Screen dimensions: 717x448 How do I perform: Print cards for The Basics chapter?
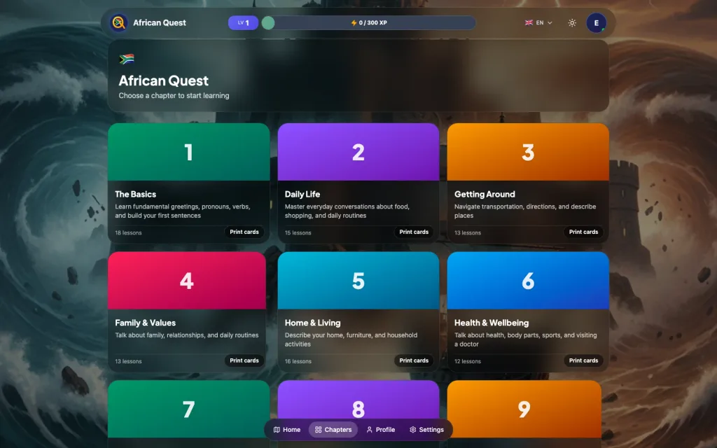point(244,232)
